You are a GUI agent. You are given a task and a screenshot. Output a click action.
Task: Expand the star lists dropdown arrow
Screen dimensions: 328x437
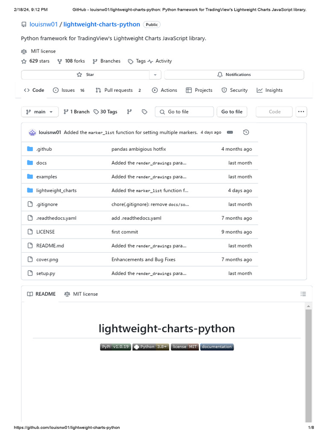point(155,75)
